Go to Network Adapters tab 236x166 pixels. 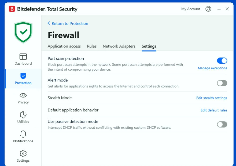(x=119, y=46)
